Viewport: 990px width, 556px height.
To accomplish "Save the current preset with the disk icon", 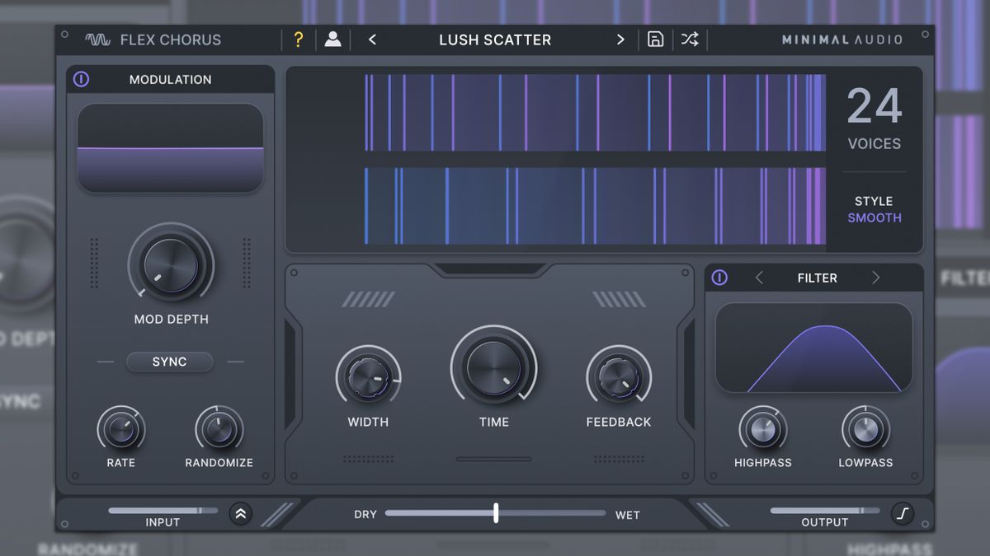I will tap(655, 40).
